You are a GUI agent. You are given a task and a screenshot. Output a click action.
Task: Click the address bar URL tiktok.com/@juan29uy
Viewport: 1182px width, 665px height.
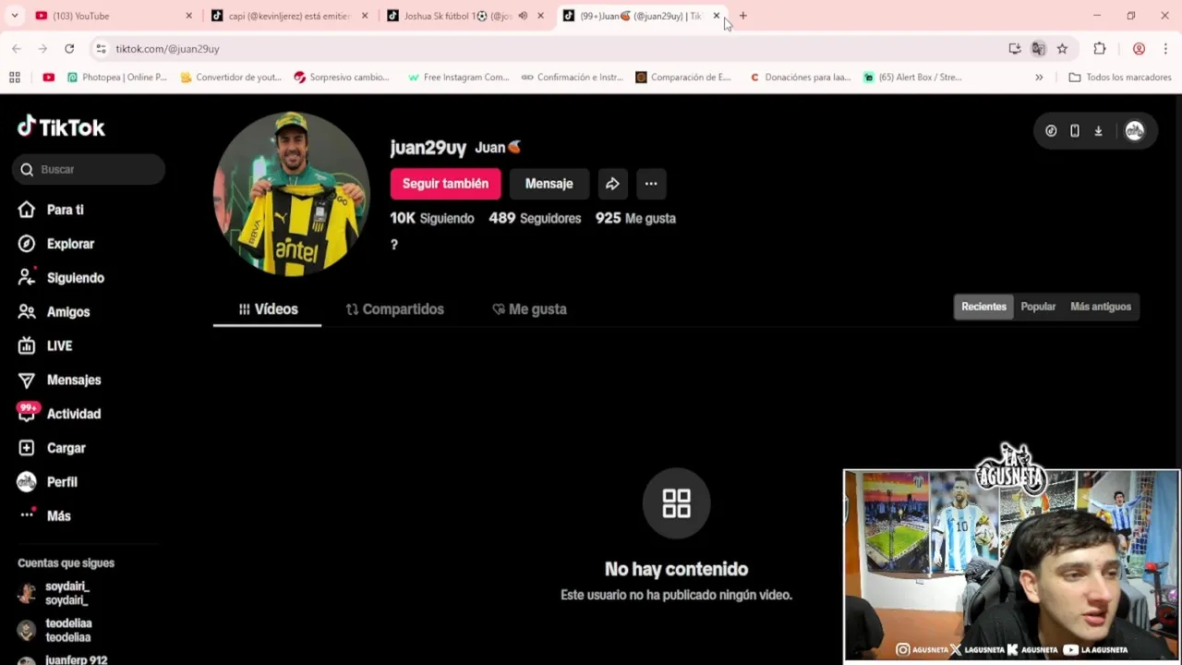pyautogui.click(x=167, y=49)
